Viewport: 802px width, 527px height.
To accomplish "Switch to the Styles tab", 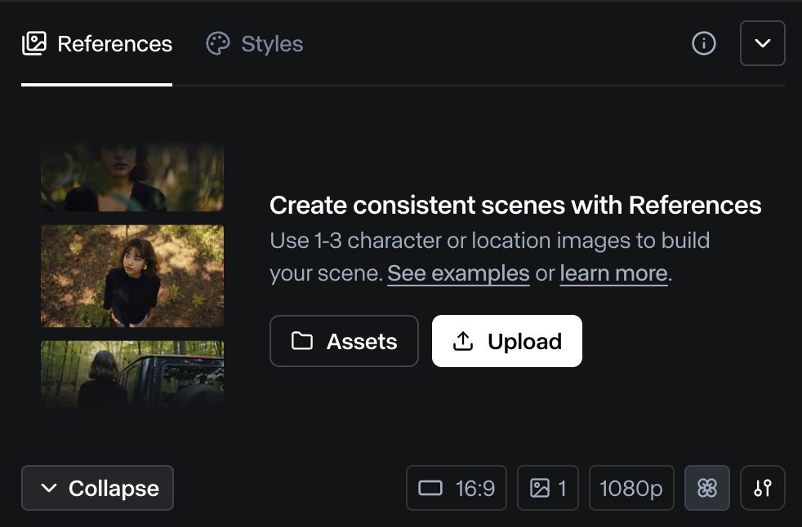I will [271, 43].
